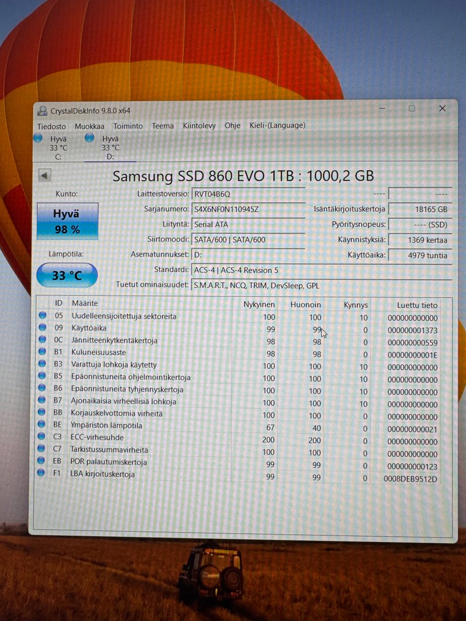Click raw value 000000000559
This screenshot has width=466, height=621.
[413, 343]
